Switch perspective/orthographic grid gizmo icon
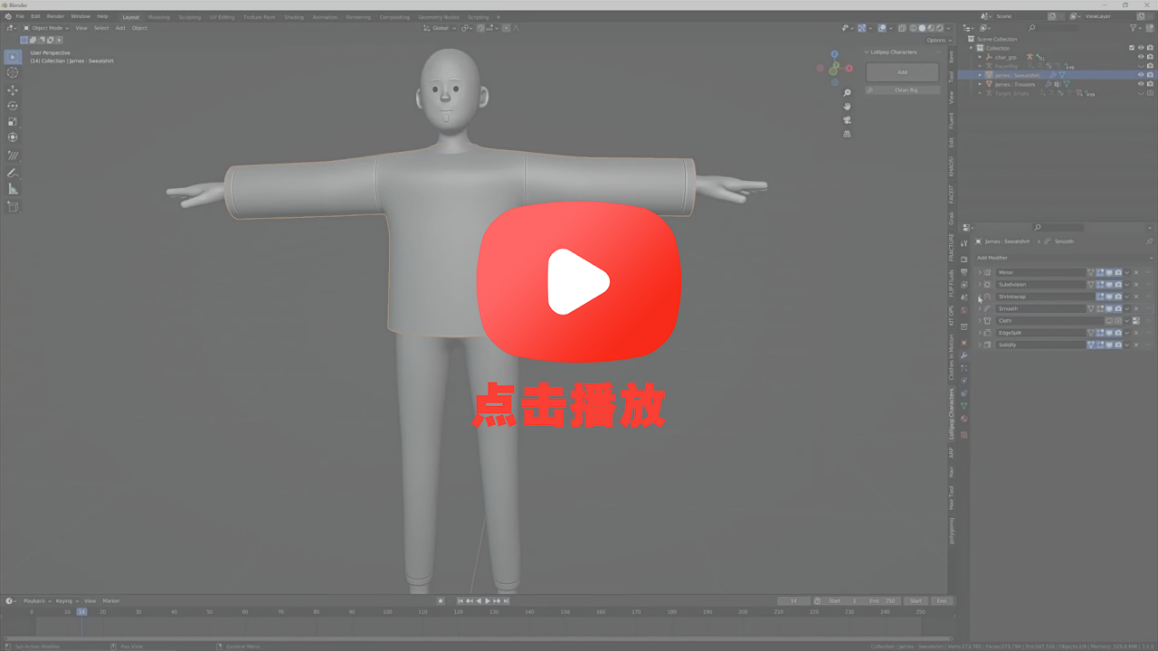The width and height of the screenshot is (1158, 651). tap(847, 134)
